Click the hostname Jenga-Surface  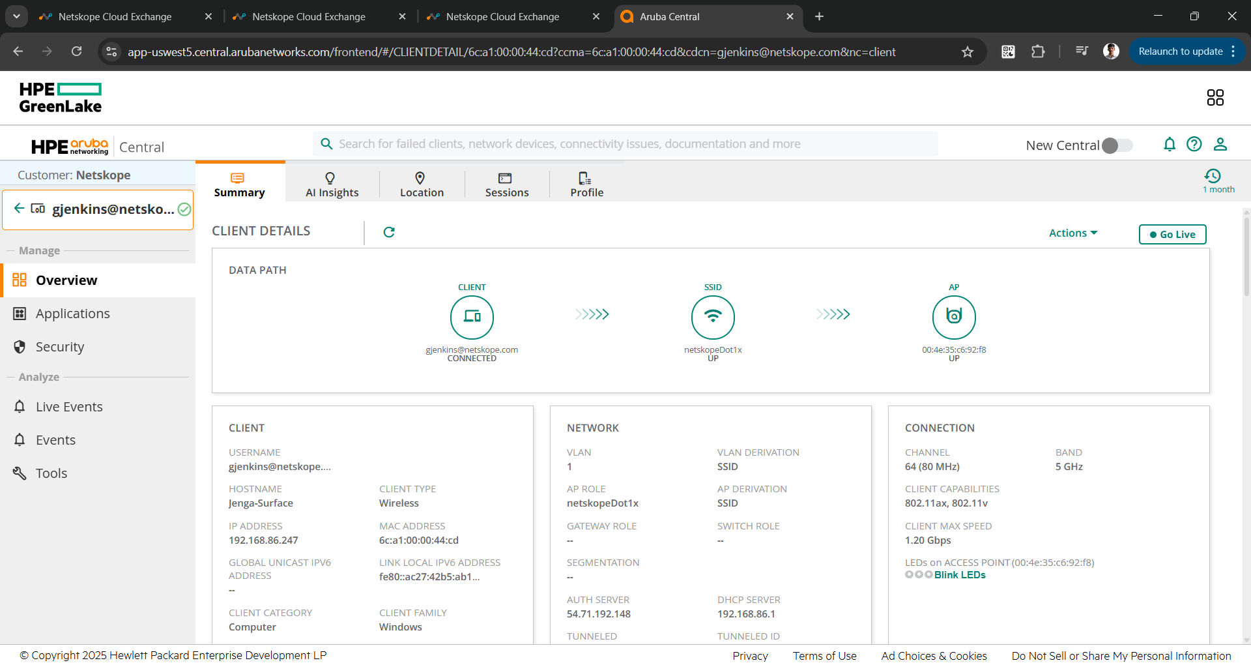(261, 503)
